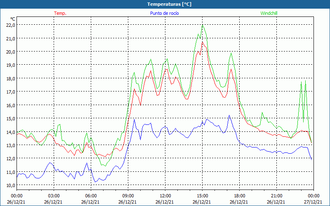
Task: Click the "13,0" y-axis value
Action: click(x=11, y=145)
